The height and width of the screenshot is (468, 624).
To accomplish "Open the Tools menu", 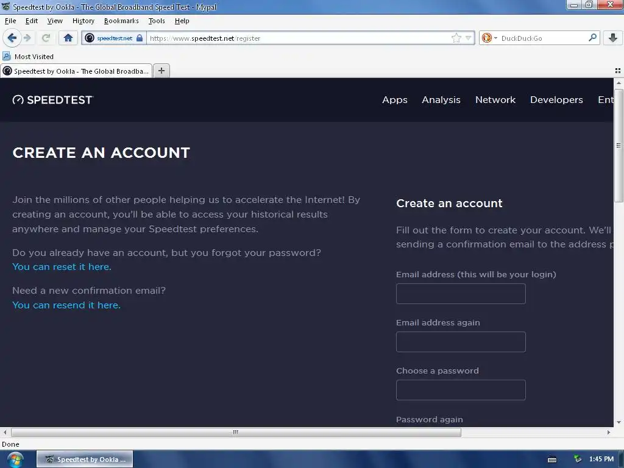I will (157, 21).
